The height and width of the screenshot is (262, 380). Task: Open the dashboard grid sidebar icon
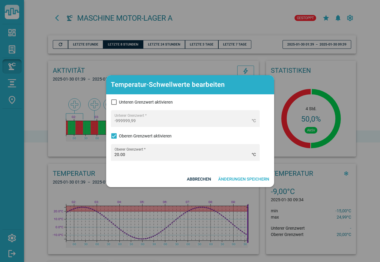click(x=12, y=33)
